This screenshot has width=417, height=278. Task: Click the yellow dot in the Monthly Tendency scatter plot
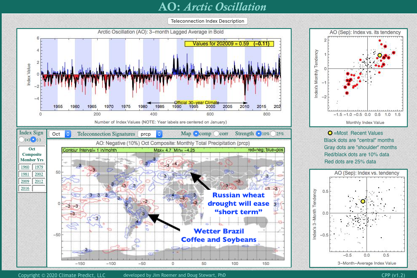[x=380, y=55]
